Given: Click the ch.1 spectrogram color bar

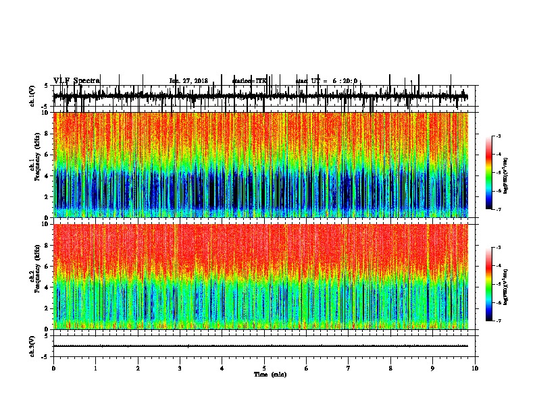Looking at the screenshot, I should (489, 173).
